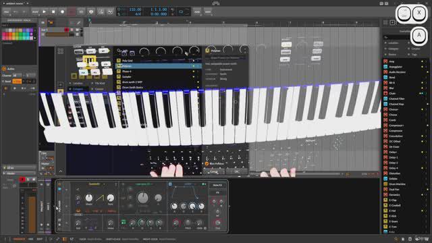Click the Convolution device icon
The width and height of the screenshot is (432, 243).
tap(385, 136)
